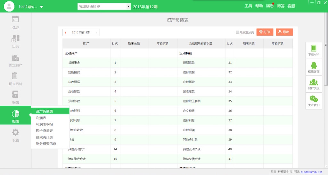This screenshot has width=328, height=175.
Task: Click the 应交税费 row label
Action: point(189,111)
